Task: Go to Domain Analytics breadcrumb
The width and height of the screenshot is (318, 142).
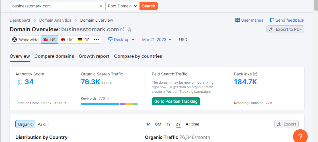Action: [55, 20]
